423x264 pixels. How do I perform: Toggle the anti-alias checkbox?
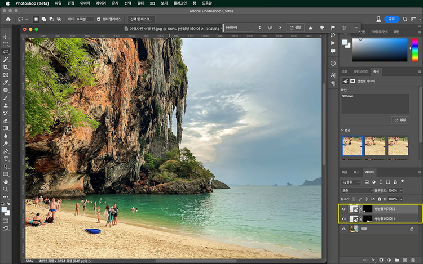coord(99,19)
